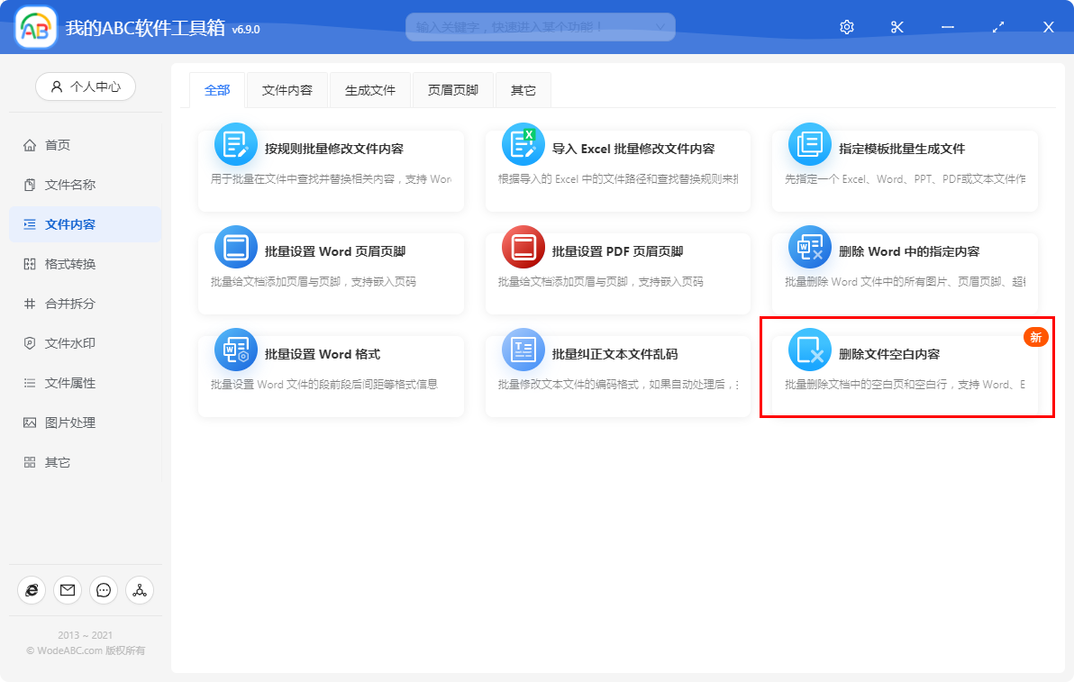
Task: Click the chat feedback bubble icon
Action: 103,590
